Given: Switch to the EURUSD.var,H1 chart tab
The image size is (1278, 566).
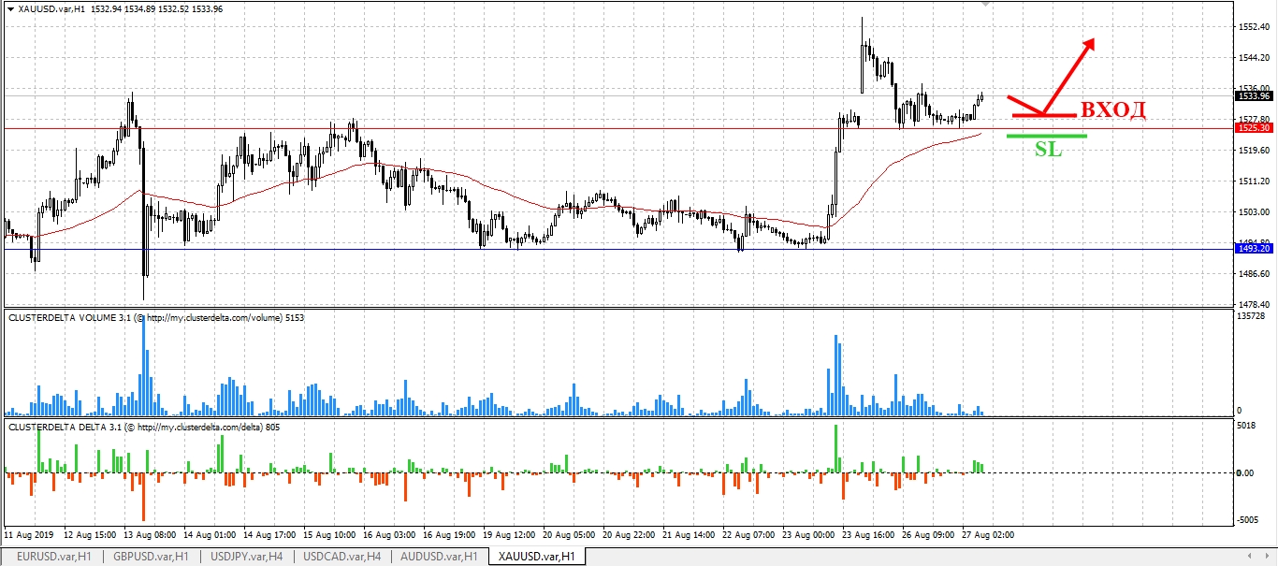Looking at the screenshot, I should [x=53, y=557].
